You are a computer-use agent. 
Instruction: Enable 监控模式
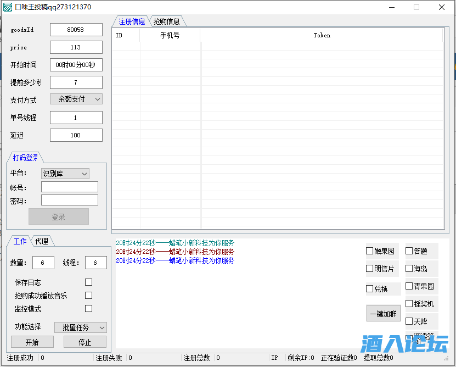coord(87,308)
